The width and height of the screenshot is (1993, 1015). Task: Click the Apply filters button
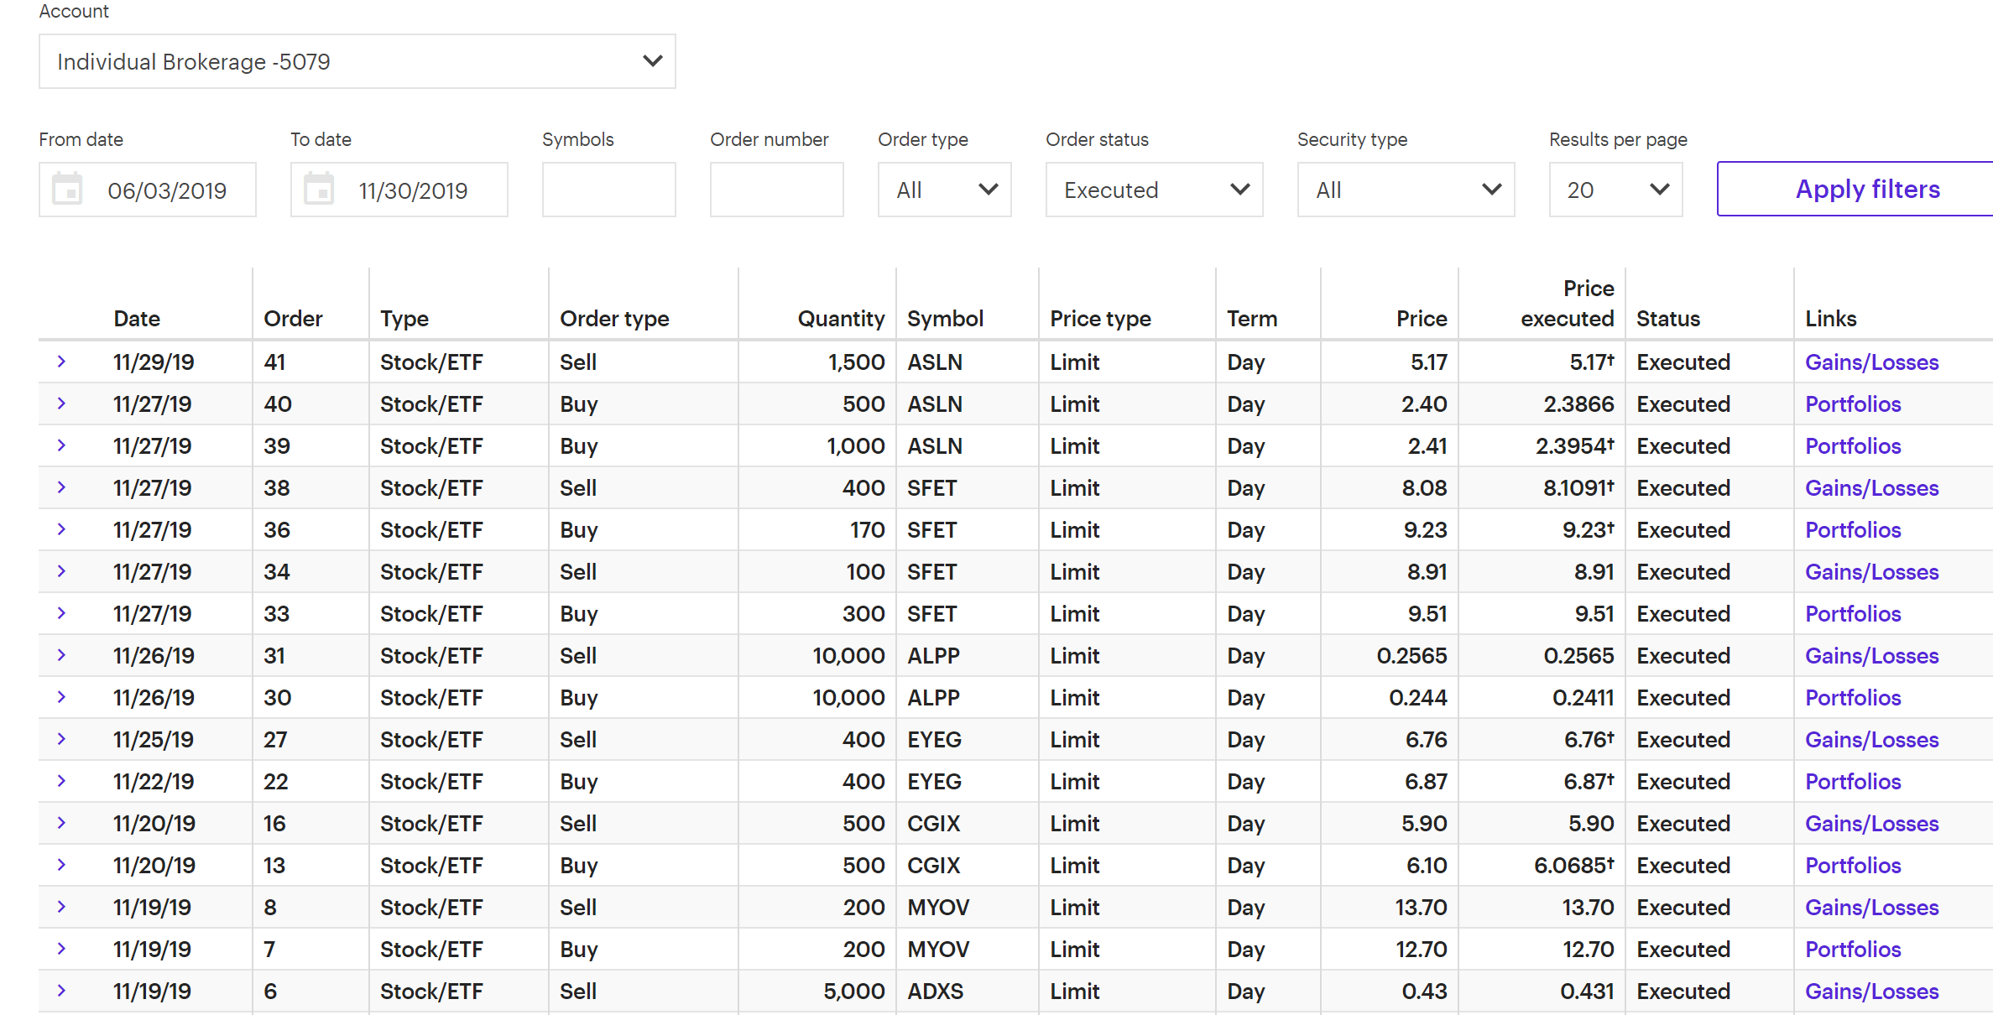[1866, 189]
